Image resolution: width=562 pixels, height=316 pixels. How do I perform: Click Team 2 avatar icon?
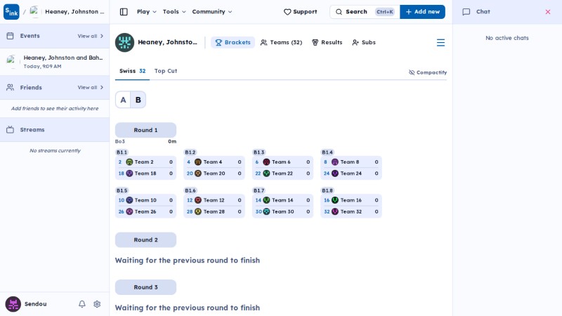click(x=129, y=162)
